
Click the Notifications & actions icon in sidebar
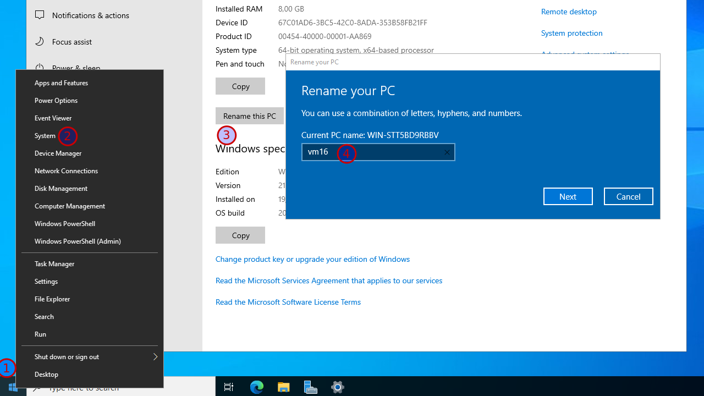(40, 15)
